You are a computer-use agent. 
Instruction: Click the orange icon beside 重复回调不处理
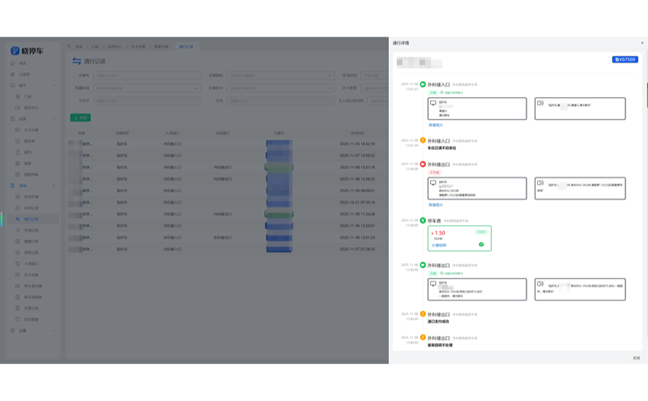[x=423, y=337]
